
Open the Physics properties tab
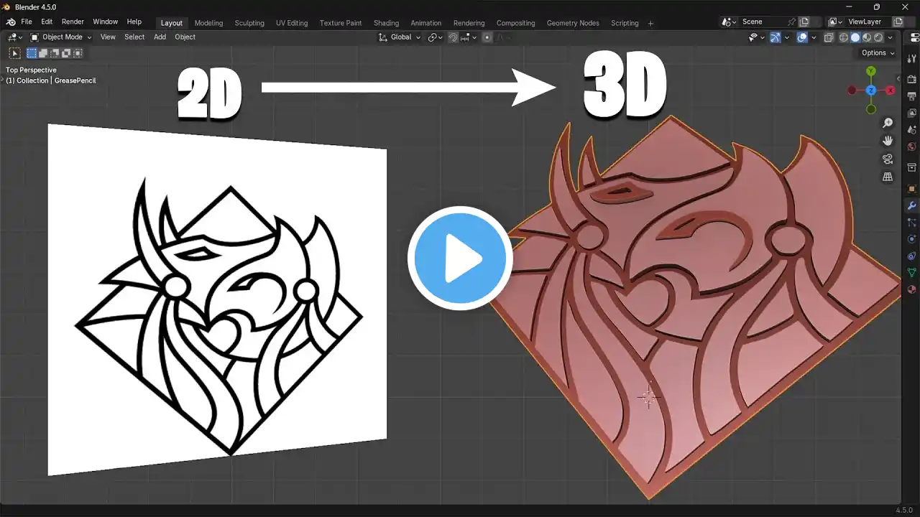(912, 239)
